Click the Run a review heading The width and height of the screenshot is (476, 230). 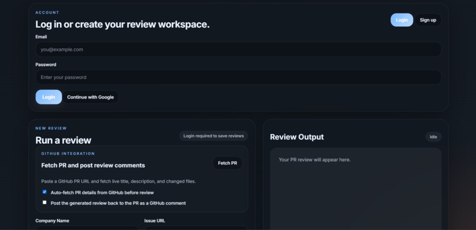63,140
